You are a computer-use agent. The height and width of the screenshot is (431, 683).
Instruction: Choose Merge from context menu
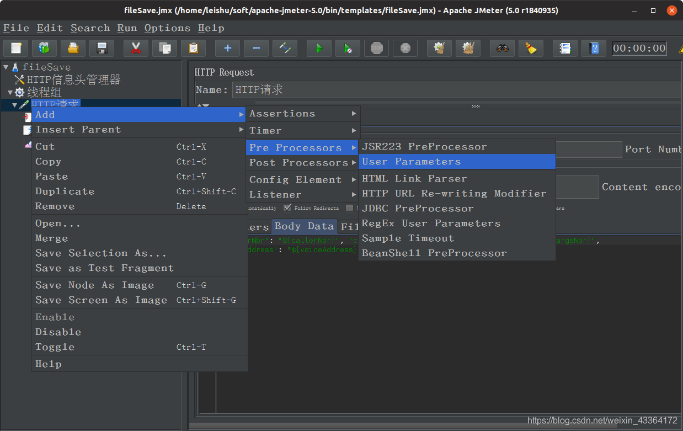[140, 238]
